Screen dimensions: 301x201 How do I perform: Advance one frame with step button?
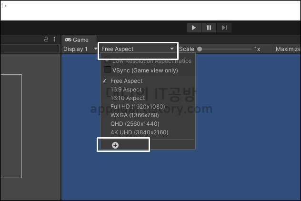click(x=224, y=28)
